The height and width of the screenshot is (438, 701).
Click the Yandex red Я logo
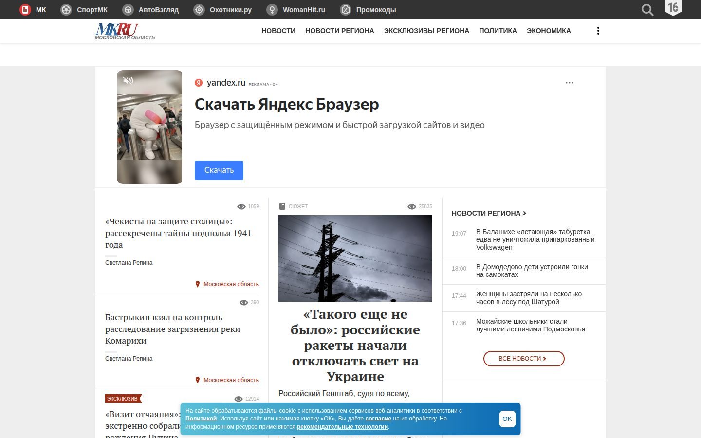[x=199, y=83]
